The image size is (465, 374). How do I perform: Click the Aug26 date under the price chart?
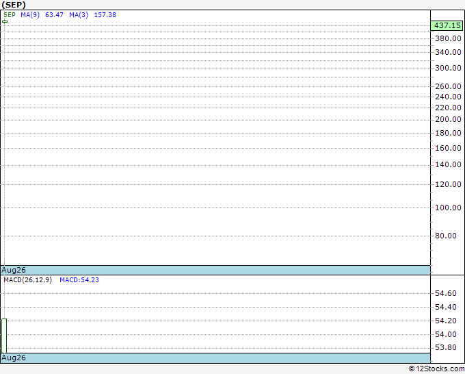[14, 270]
